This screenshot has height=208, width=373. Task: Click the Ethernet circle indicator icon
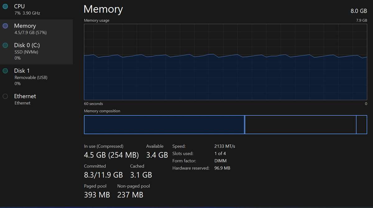click(x=5, y=96)
